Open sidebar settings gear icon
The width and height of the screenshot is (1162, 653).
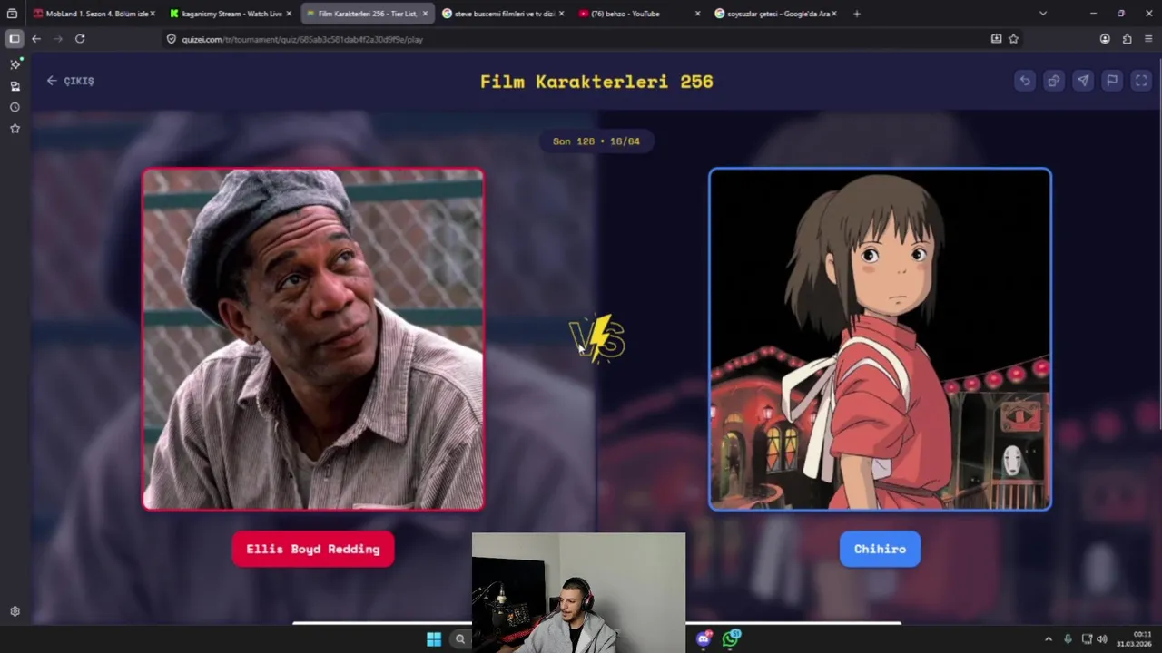(15, 611)
